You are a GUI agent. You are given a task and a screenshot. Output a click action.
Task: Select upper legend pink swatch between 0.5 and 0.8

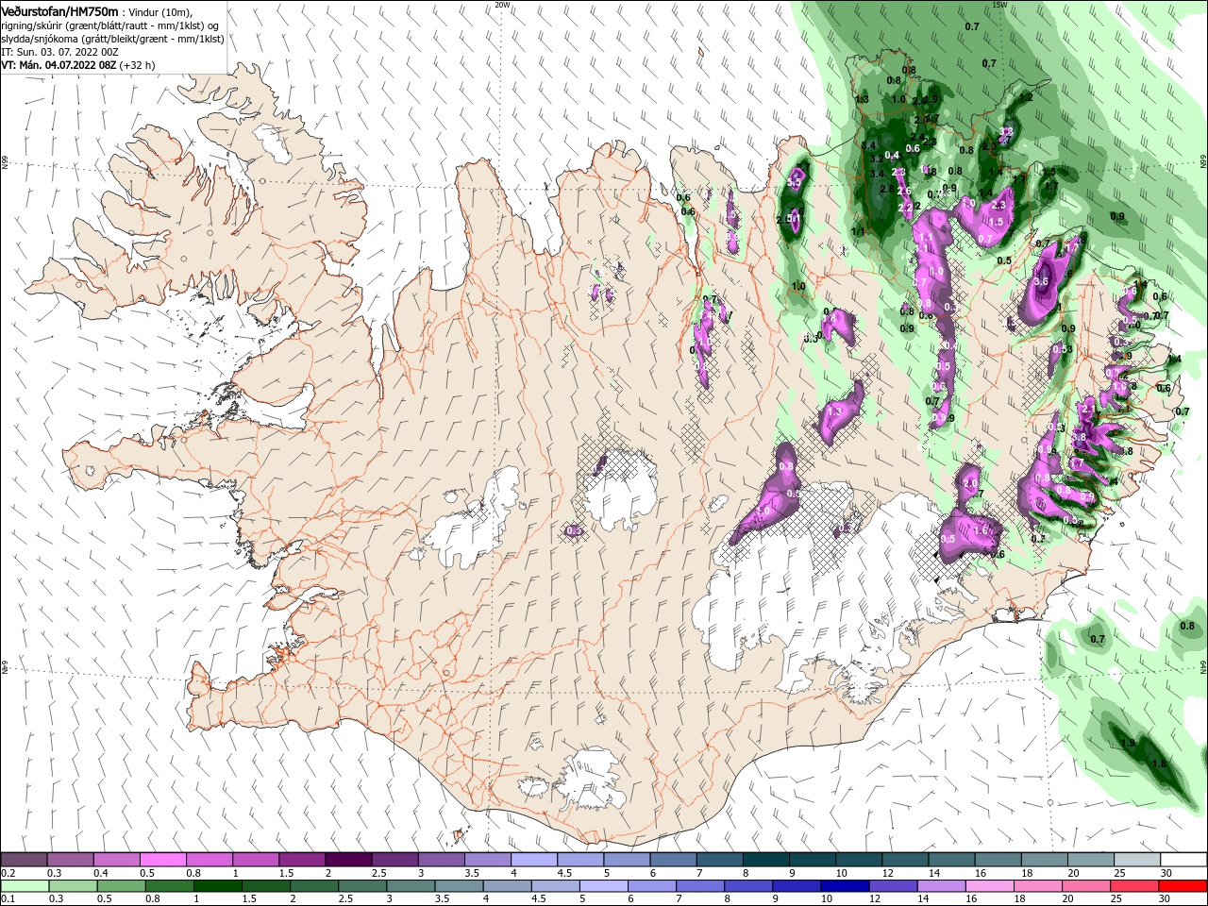[162, 860]
